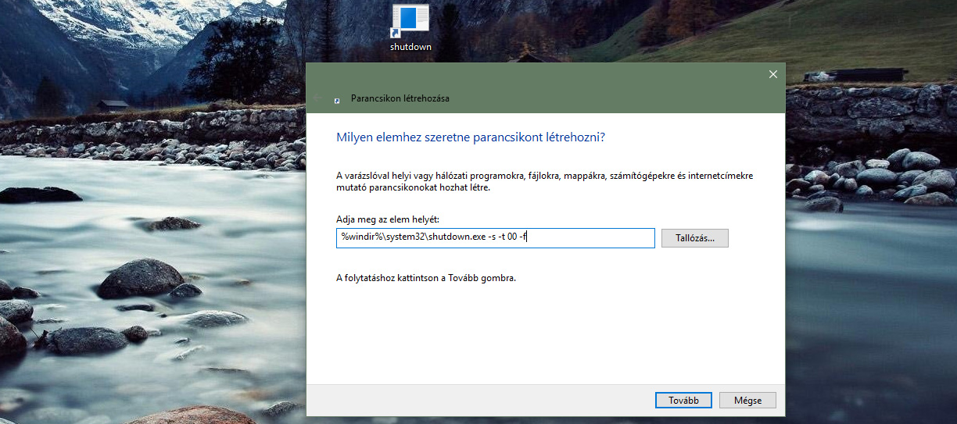
Task: Click the blank white area of the dialog
Action: pos(547,336)
